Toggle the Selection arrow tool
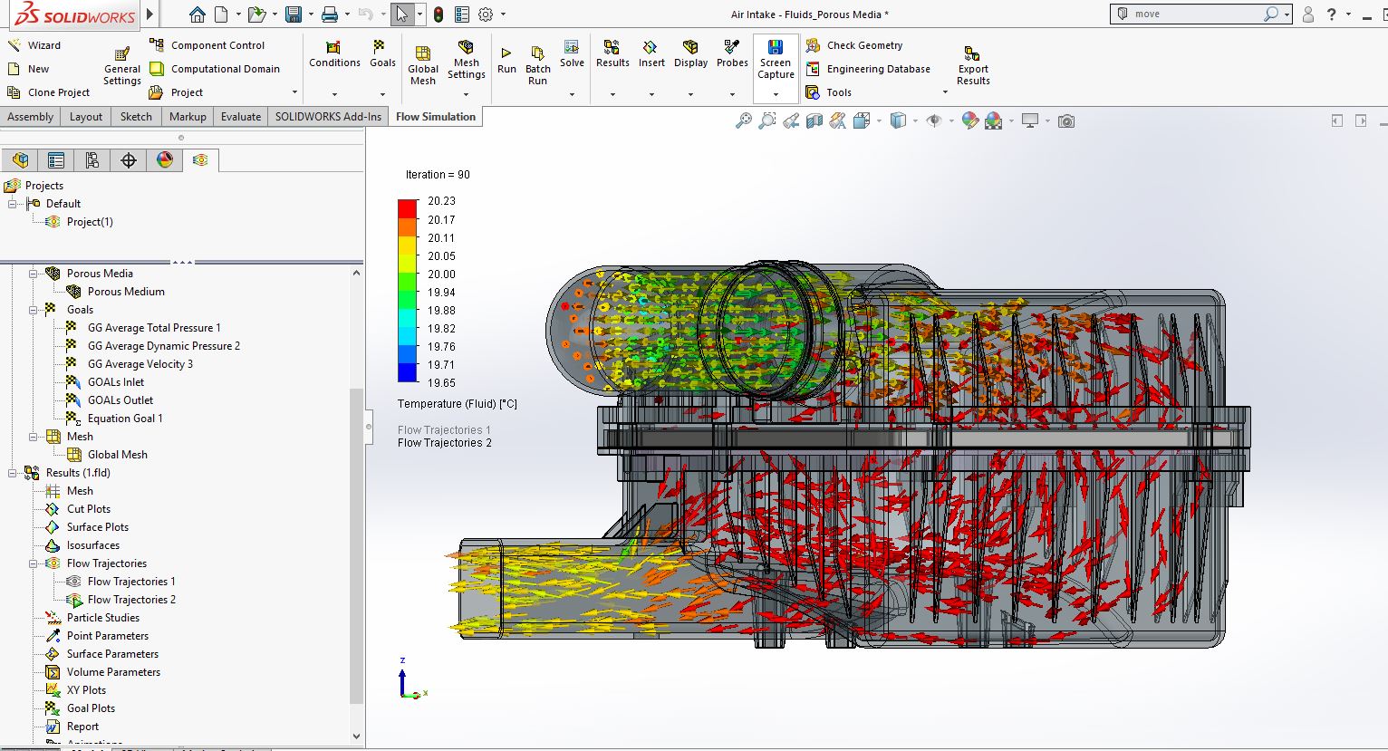 click(x=402, y=14)
